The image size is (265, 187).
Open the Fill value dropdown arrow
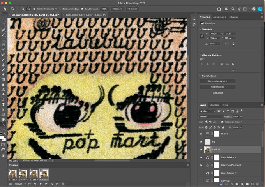coord(241,127)
